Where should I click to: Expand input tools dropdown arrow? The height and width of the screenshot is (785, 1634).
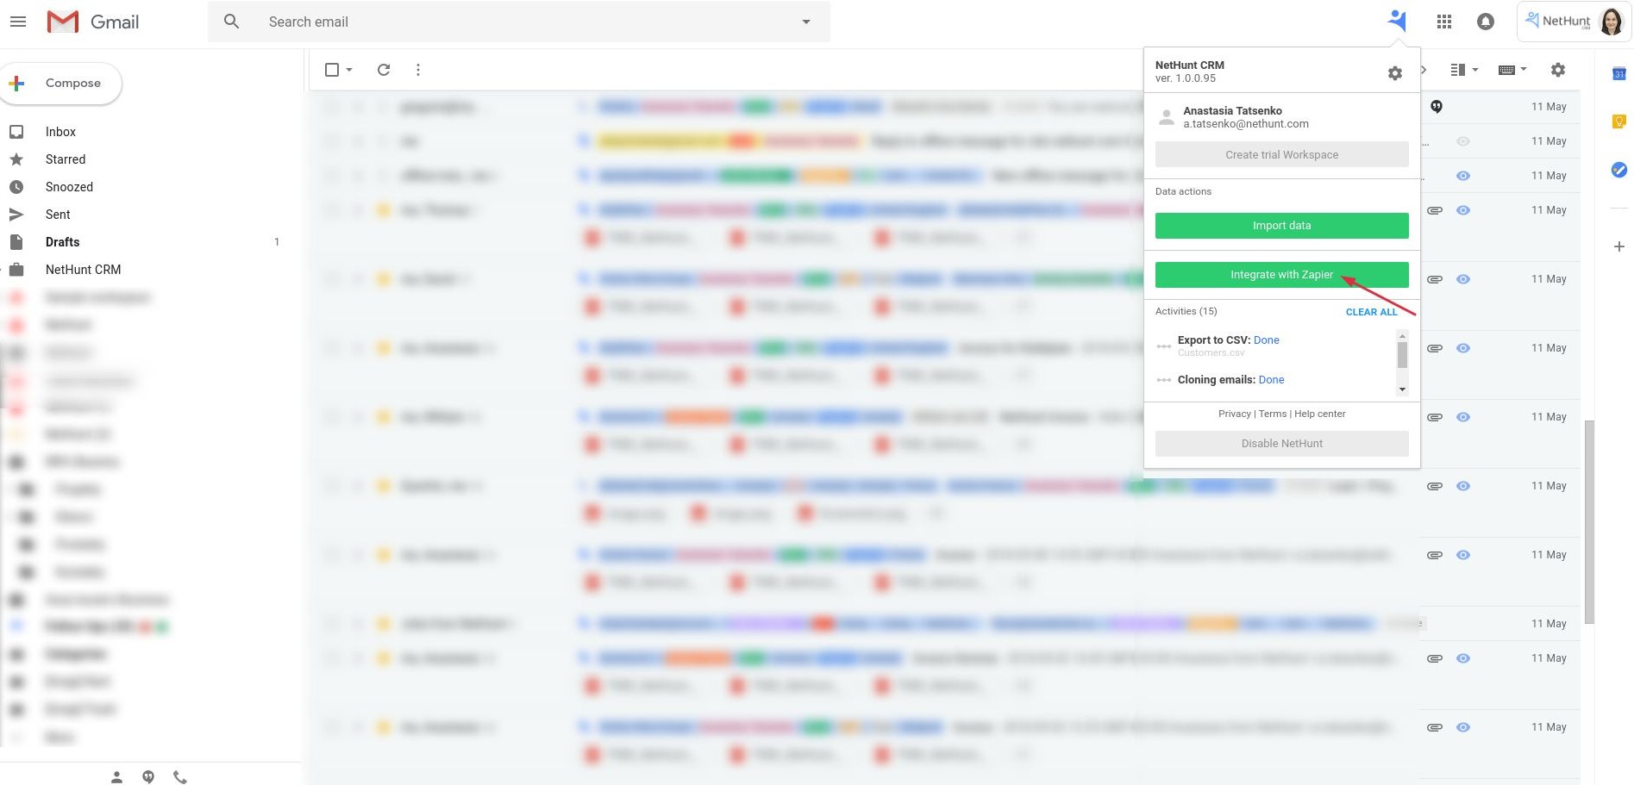point(1524,70)
